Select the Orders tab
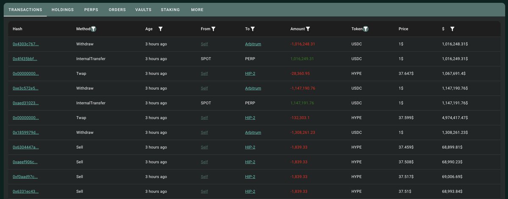508x199 pixels. click(117, 10)
